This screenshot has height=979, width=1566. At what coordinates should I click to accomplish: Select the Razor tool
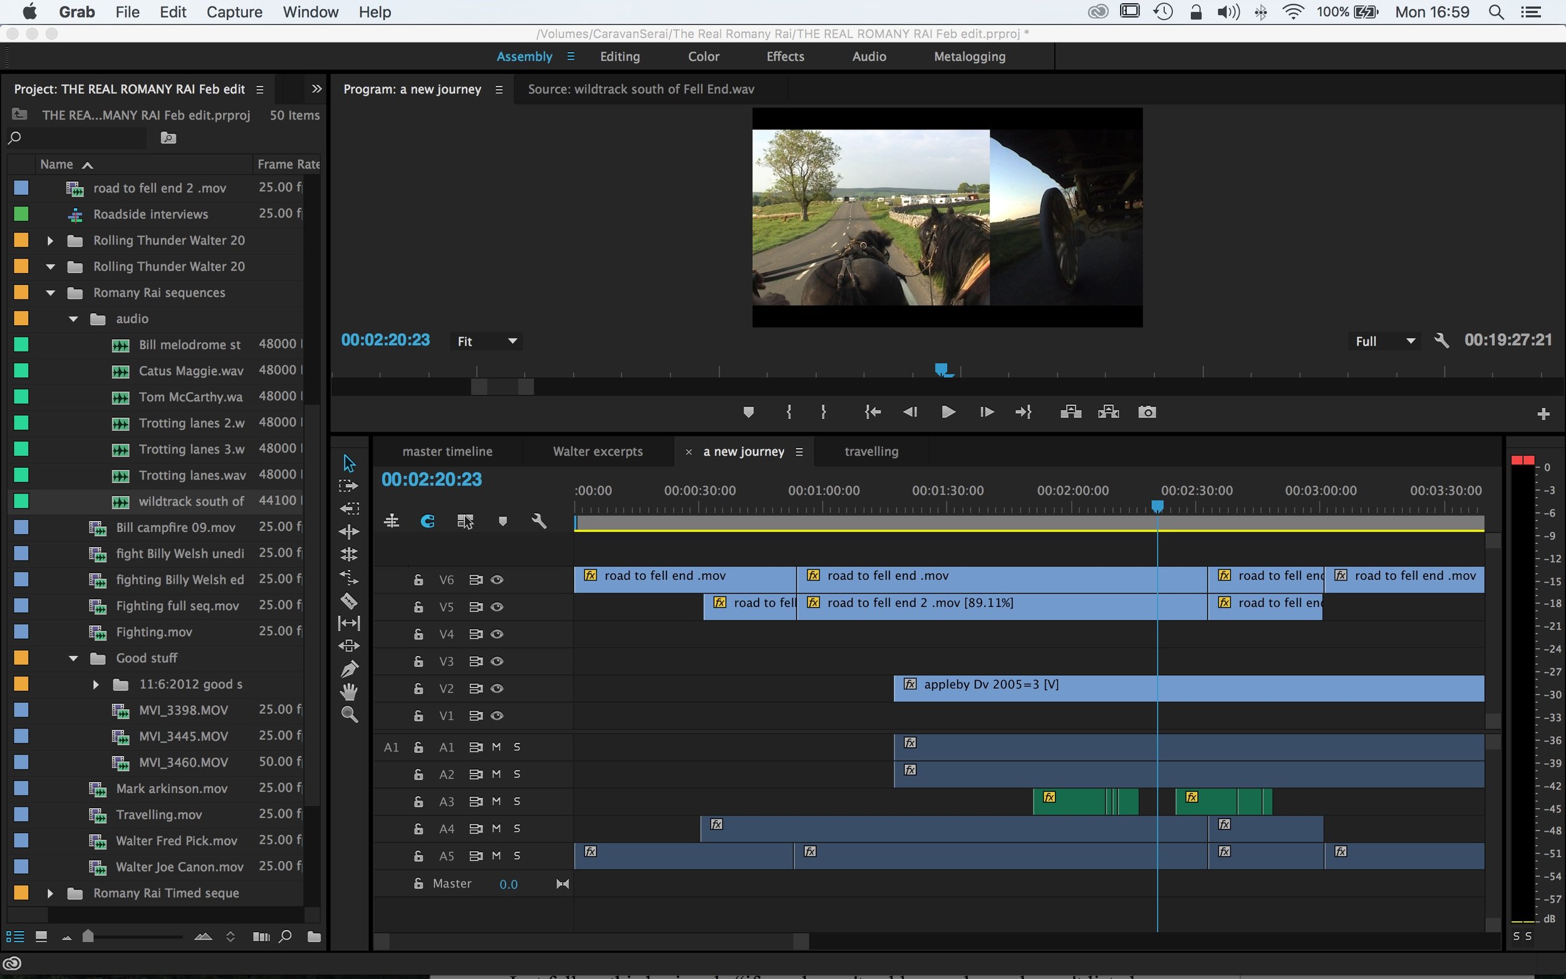349,600
